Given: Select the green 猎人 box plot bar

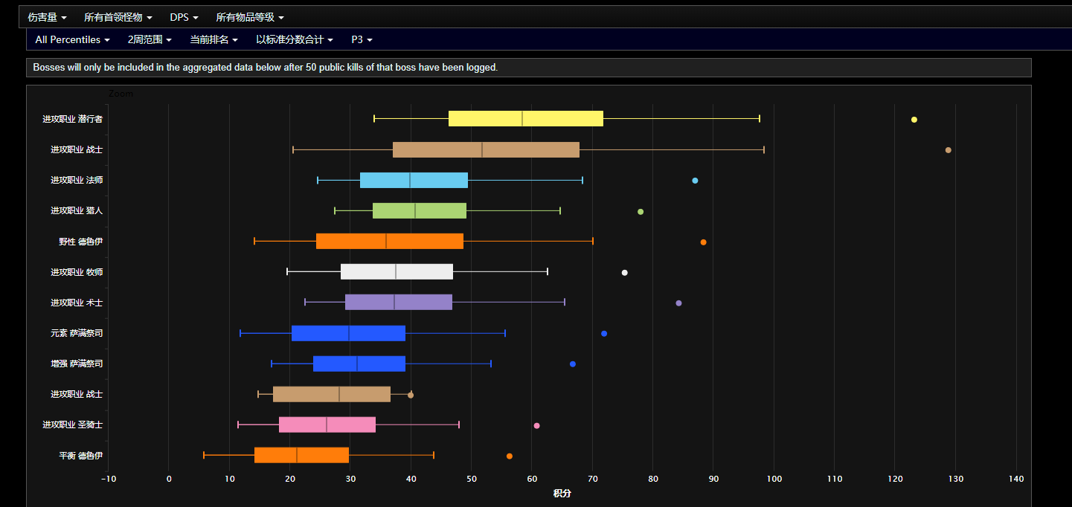Looking at the screenshot, I should point(420,210).
